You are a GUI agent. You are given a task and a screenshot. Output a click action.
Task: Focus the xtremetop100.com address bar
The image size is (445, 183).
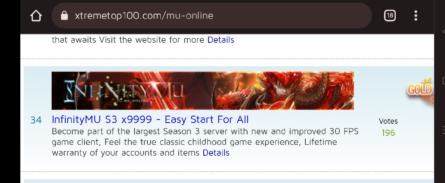point(212,16)
